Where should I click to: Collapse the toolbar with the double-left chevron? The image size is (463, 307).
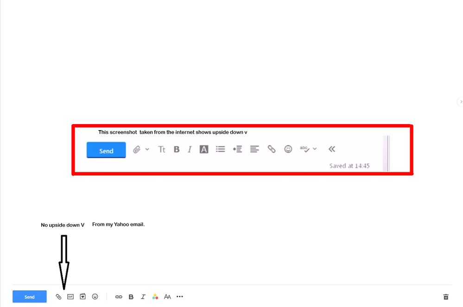(x=332, y=149)
